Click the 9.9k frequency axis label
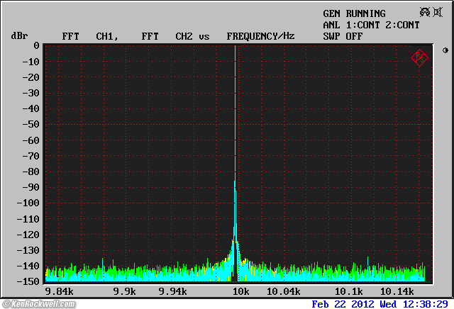The image size is (454, 309). pos(124,291)
